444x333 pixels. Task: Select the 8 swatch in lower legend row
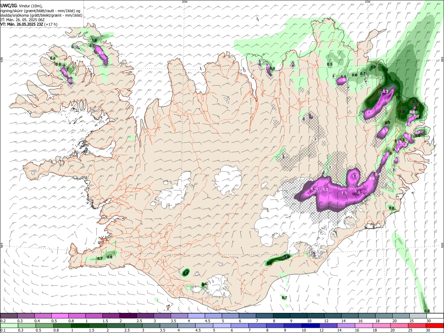point(275,326)
